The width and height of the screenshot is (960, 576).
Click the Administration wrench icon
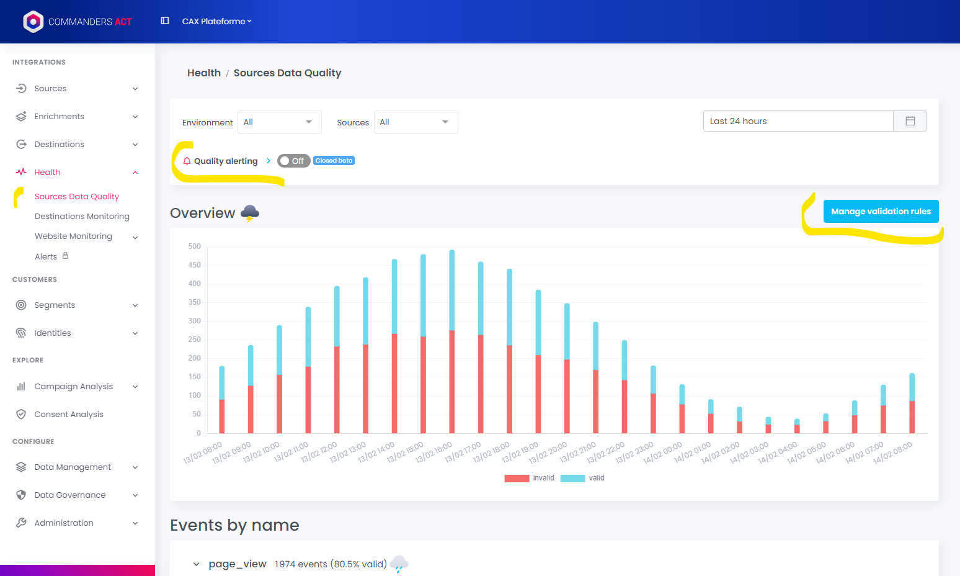click(x=21, y=523)
